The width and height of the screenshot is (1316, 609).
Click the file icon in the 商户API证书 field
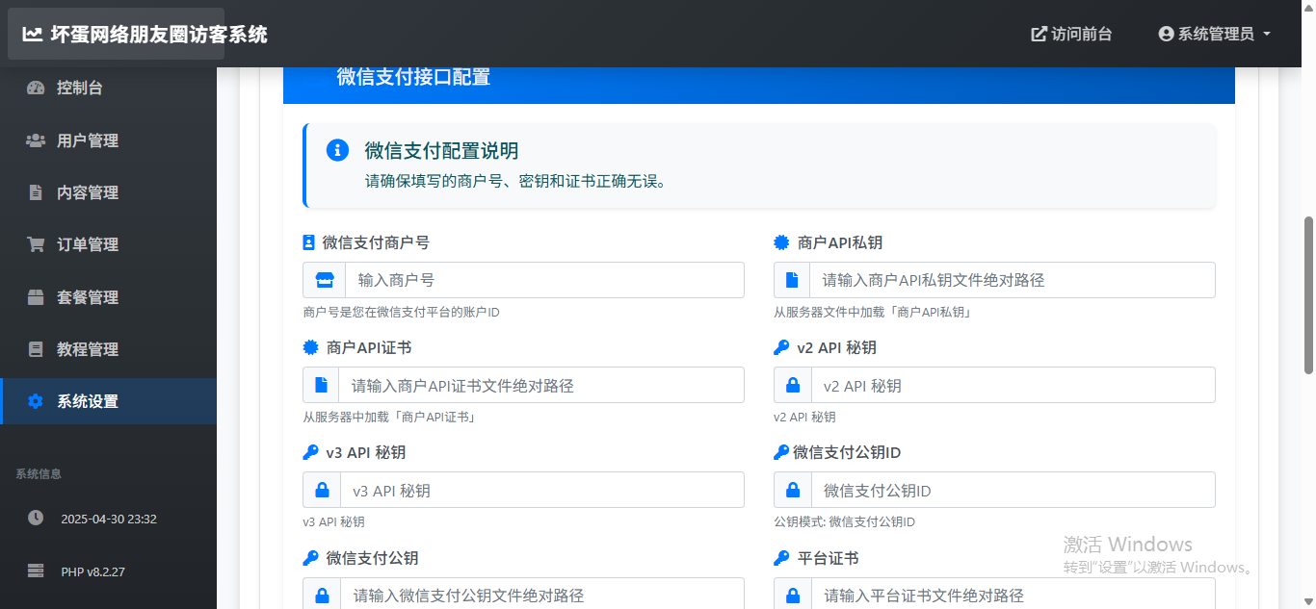[321, 385]
